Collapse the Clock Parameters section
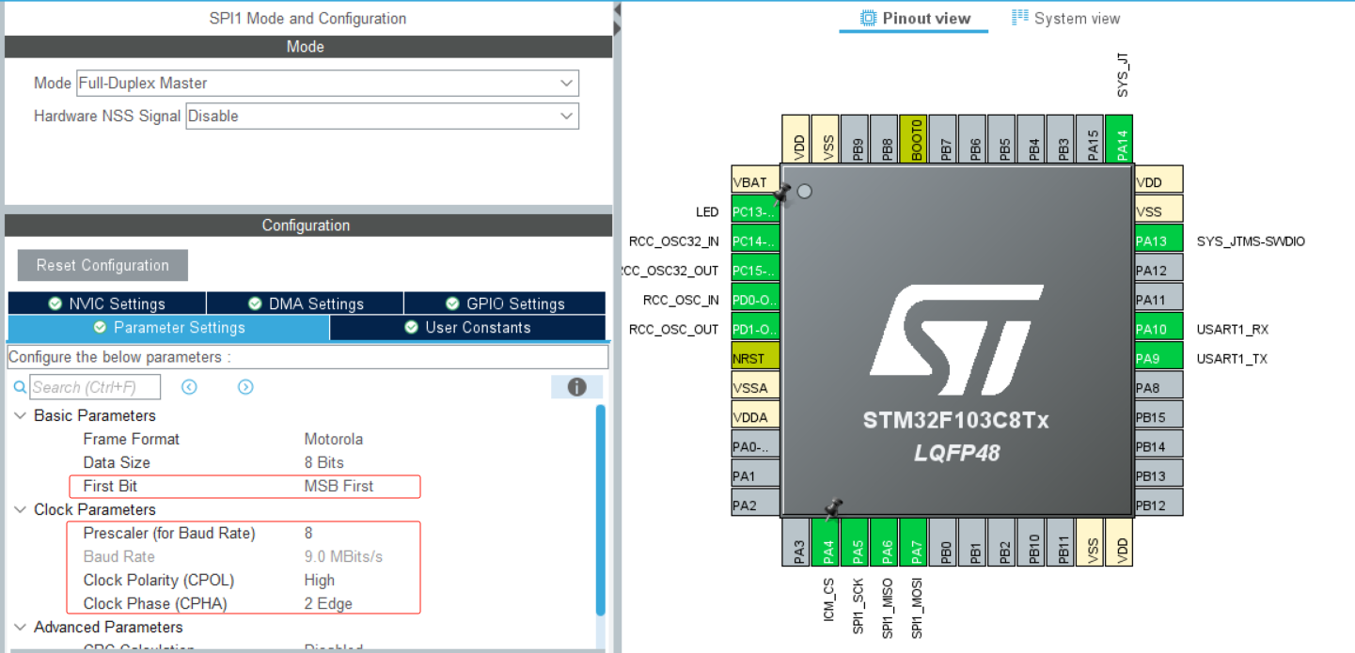This screenshot has width=1355, height=653. [20, 509]
